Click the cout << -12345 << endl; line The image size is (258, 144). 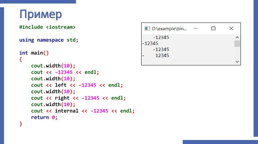[65, 72]
